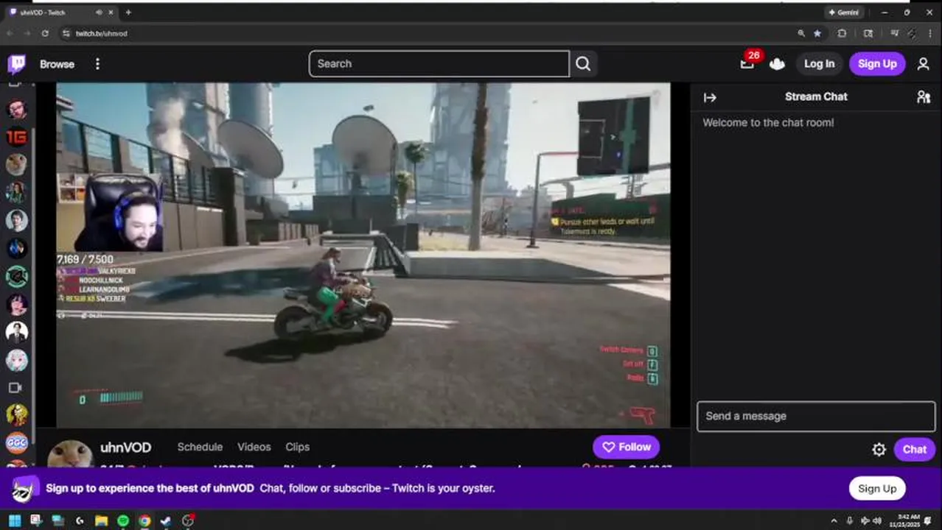Click the sidebar camera recommended-channels icon
942x530 pixels.
15,388
